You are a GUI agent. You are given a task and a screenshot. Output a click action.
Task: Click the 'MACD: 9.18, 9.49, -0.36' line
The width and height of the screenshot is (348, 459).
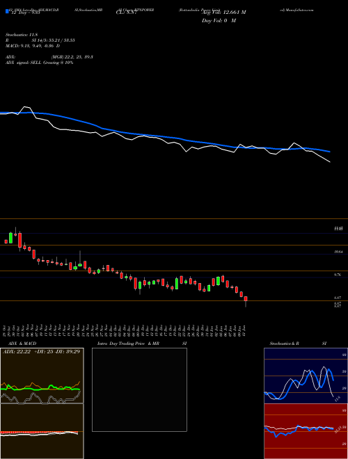click(33, 46)
